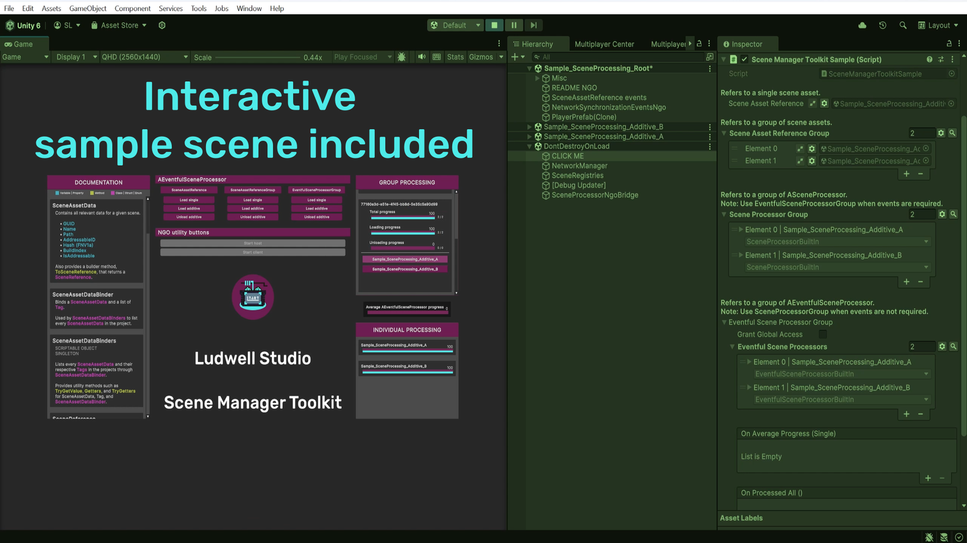Open the QHD (2560x1440) resolution dropdown

(x=145, y=57)
